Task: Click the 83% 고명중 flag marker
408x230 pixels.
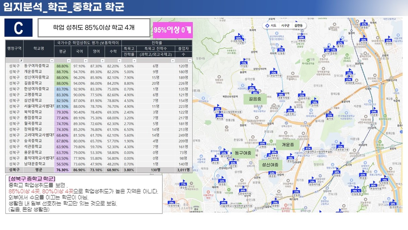Action: point(263,144)
